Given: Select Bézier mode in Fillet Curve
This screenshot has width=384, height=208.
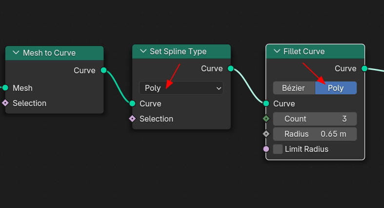Looking at the screenshot, I should (294, 88).
